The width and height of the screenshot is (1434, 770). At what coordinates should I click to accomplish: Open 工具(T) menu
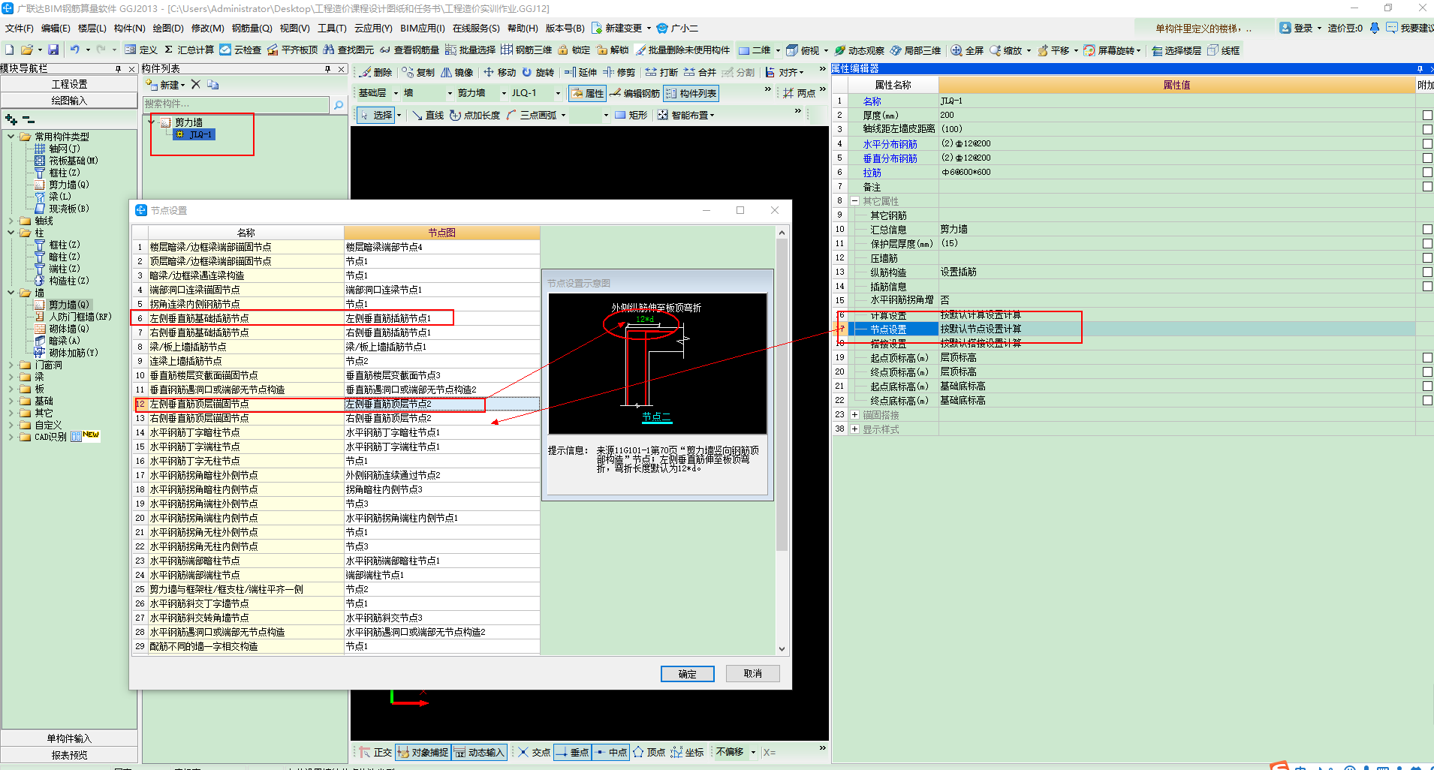(332, 29)
